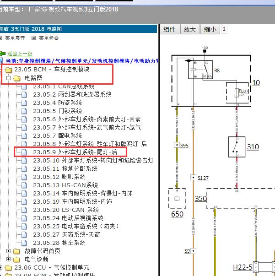Viewport: 275px width, 276px height.
Task: Click the page number 1 field
Action: (x=224, y=29)
